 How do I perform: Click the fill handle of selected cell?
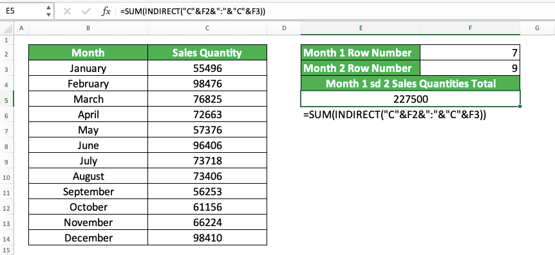coord(520,106)
